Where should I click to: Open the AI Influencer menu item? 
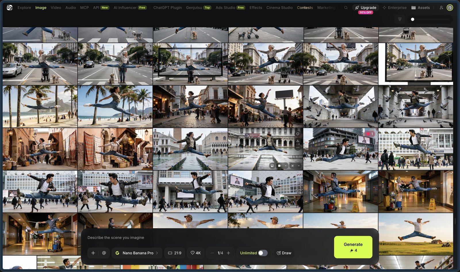[x=130, y=8]
